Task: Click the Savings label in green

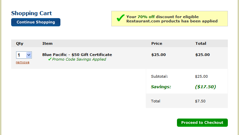Action: tap(161, 87)
